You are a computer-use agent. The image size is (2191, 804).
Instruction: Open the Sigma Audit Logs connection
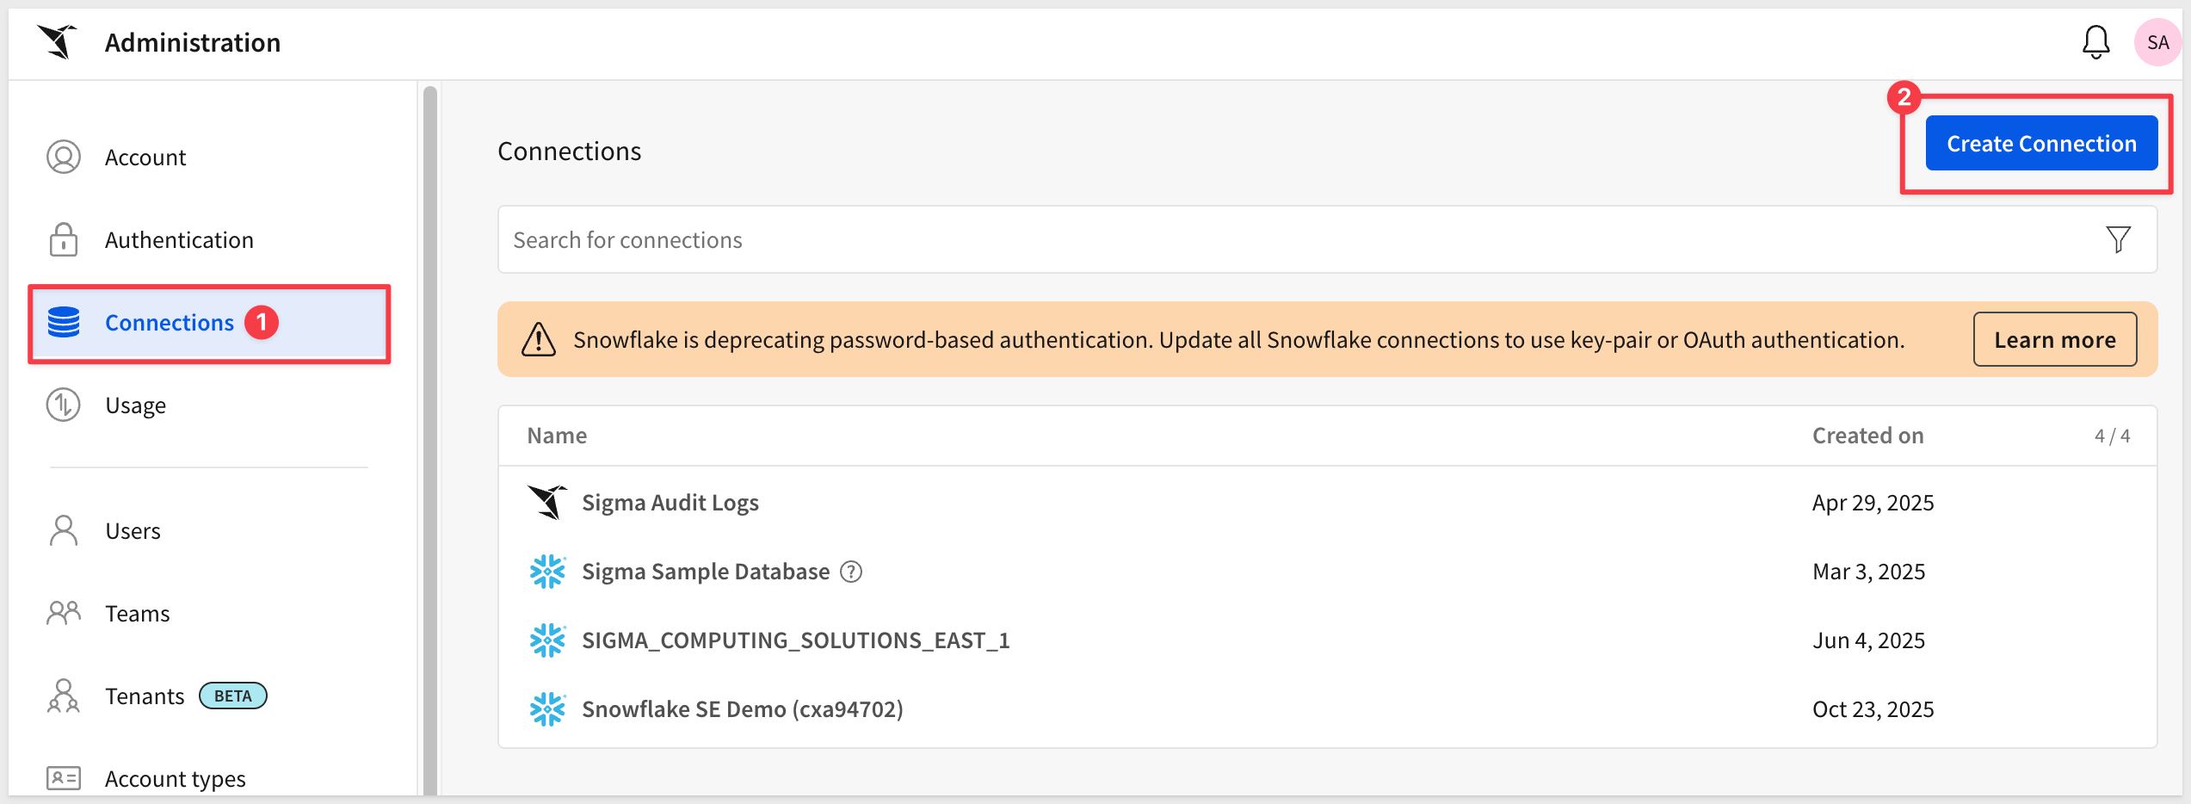(670, 503)
